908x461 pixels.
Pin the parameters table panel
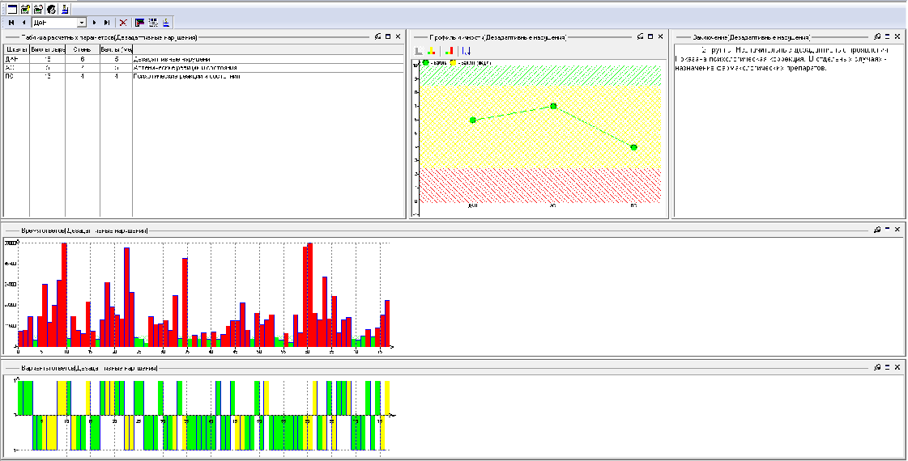(377, 37)
